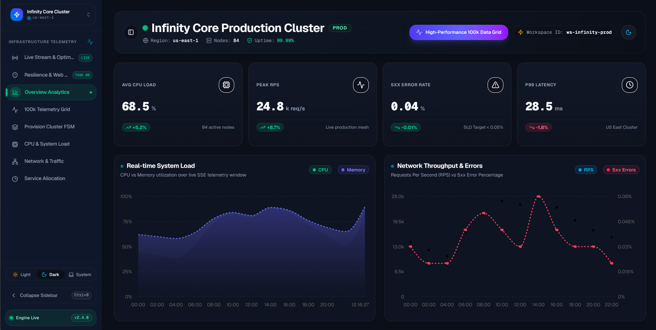Toggle Memory series in system load chart
The height and width of the screenshot is (330, 656).
pyautogui.click(x=353, y=170)
